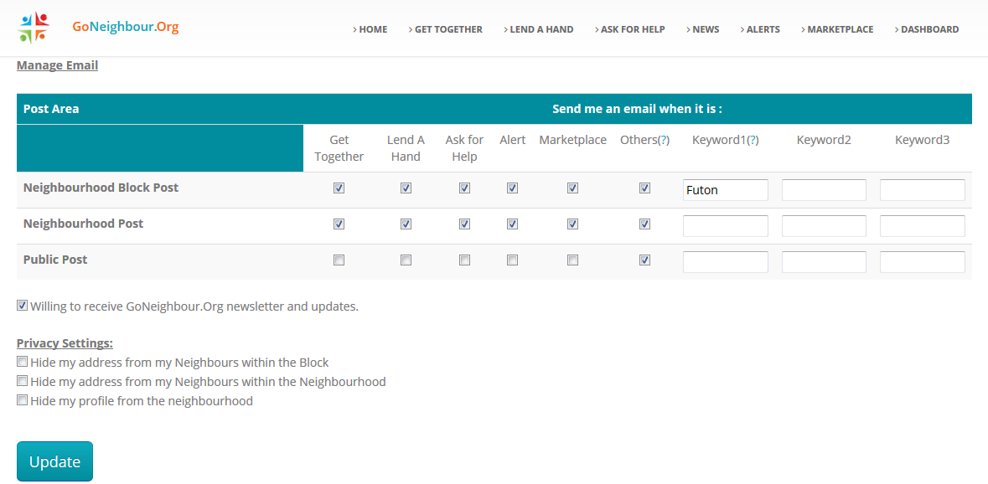The width and height of the screenshot is (988, 484).
Task: Click the Keyword3 field for Public Post
Action: [922, 262]
